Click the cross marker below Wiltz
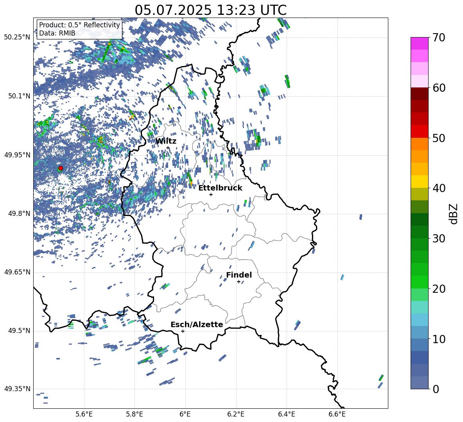 tap(168, 148)
